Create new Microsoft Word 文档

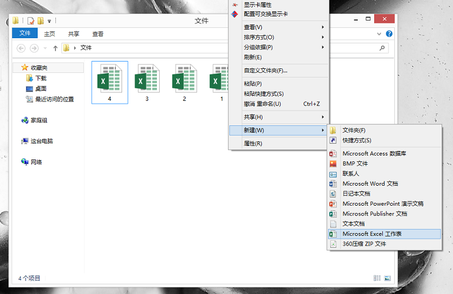[385, 183]
